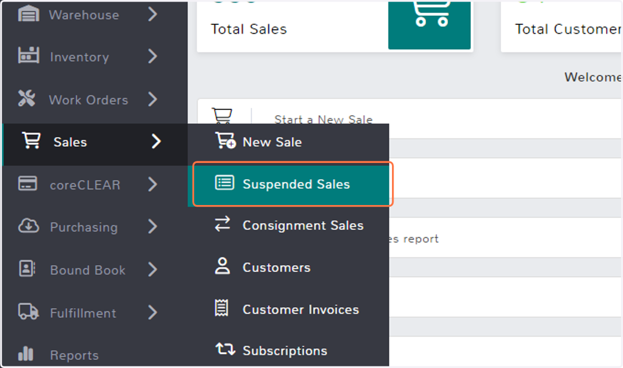The height and width of the screenshot is (368, 623).
Task: Open Subscriptions menu item
Action: pyautogui.click(x=288, y=351)
